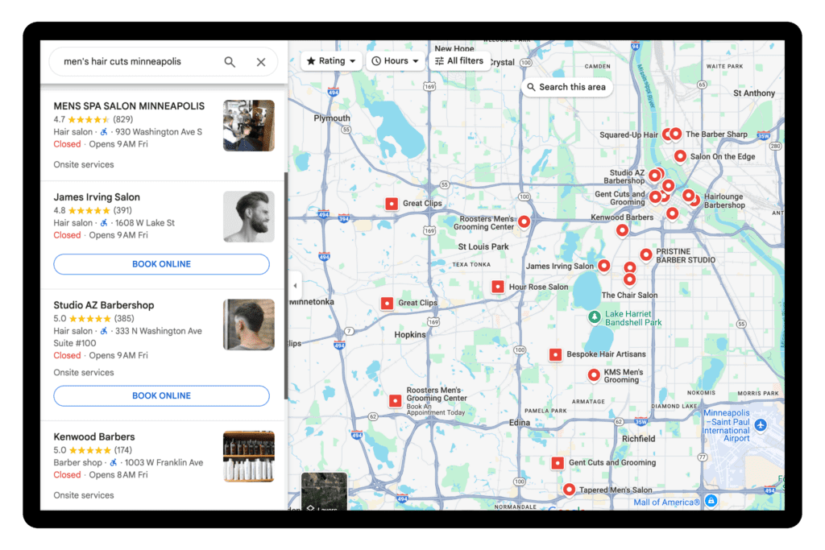Open the Hours filter dropdown
The width and height of the screenshot is (825, 550).
click(395, 61)
